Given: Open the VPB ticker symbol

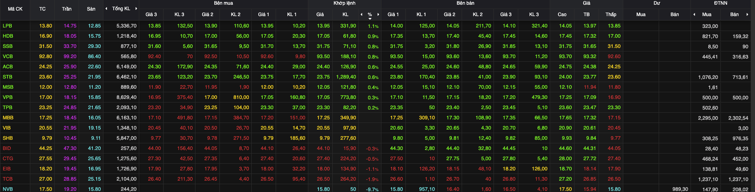Looking at the screenshot, I should coord(7,97).
